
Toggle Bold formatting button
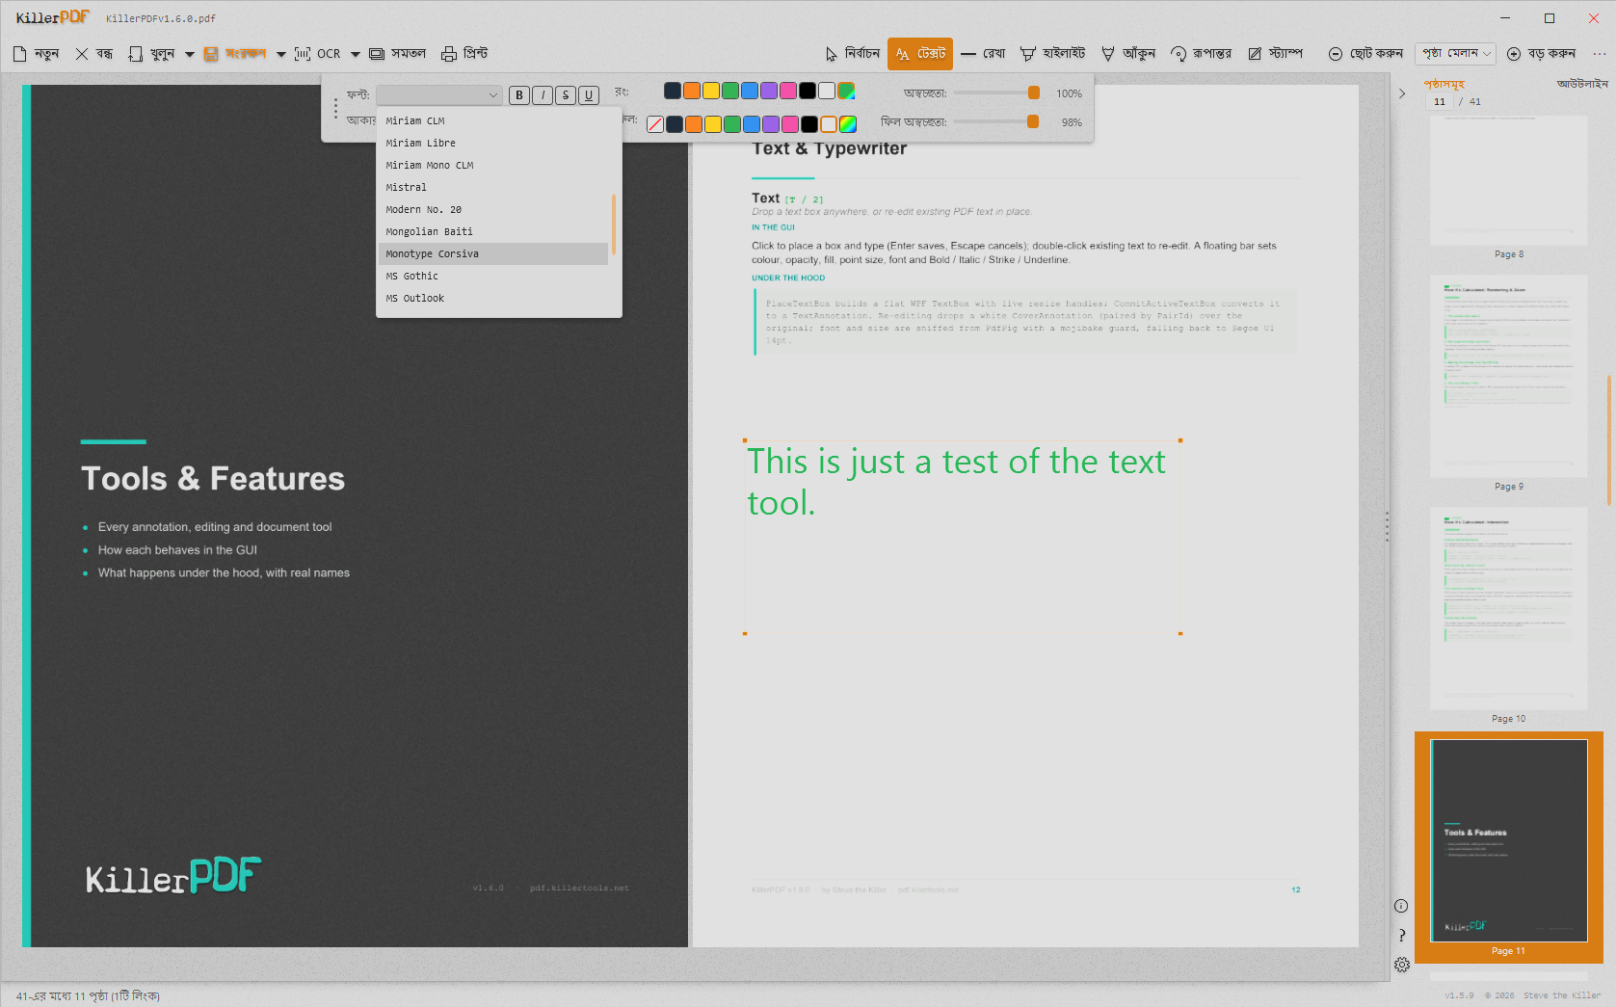(x=519, y=94)
